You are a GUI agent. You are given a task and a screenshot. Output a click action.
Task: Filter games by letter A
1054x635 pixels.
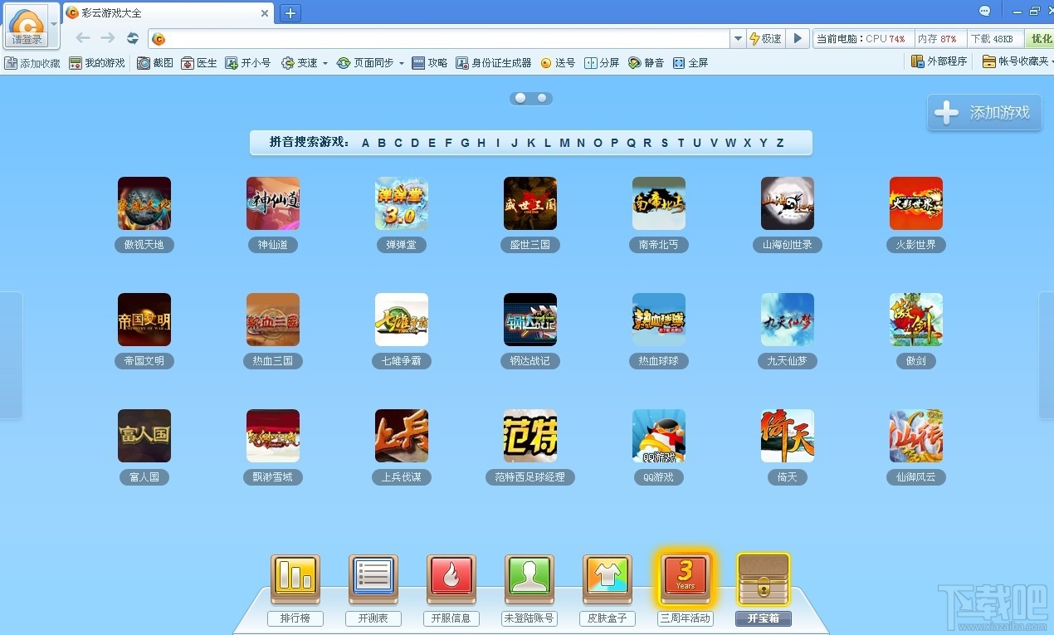[365, 143]
